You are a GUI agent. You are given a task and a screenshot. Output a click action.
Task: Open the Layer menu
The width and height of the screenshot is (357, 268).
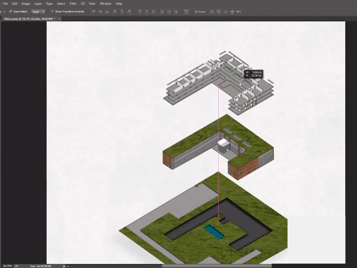tap(38, 3)
